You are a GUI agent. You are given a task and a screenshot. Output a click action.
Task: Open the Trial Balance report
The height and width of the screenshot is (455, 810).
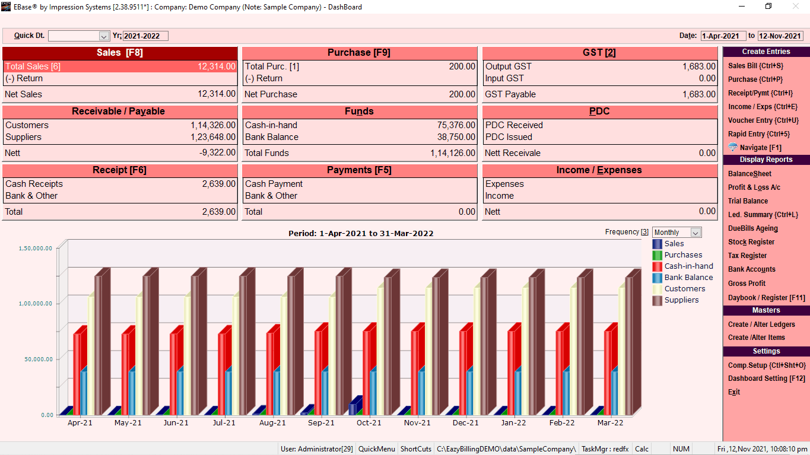click(x=748, y=201)
